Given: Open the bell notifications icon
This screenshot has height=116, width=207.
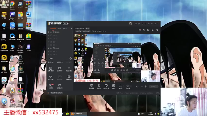Looking at the screenshot, I should click(152, 30).
